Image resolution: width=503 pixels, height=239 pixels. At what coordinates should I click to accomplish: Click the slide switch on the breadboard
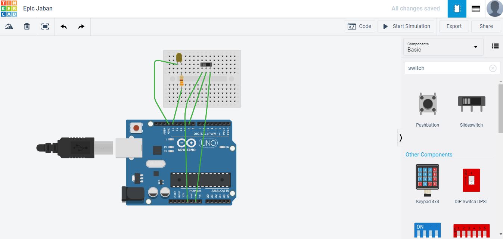tap(206, 65)
